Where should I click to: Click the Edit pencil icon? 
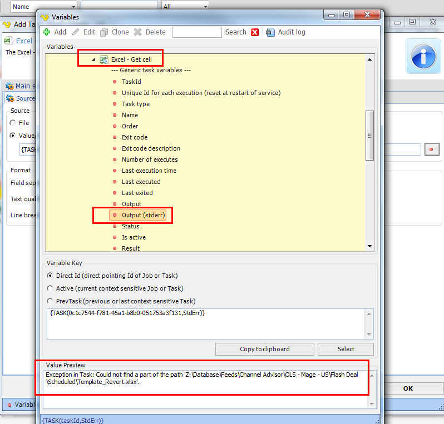[x=76, y=32]
